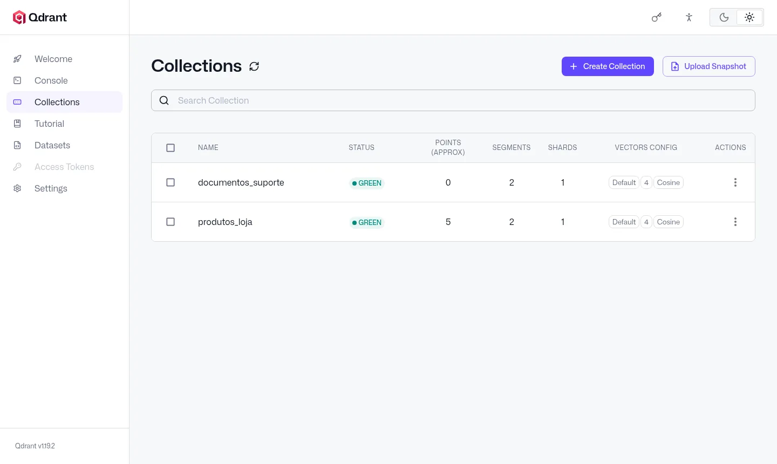Click the rocket icon beside Welcome
777x464 pixels.
pyautogui.click(x=17, y=59)
